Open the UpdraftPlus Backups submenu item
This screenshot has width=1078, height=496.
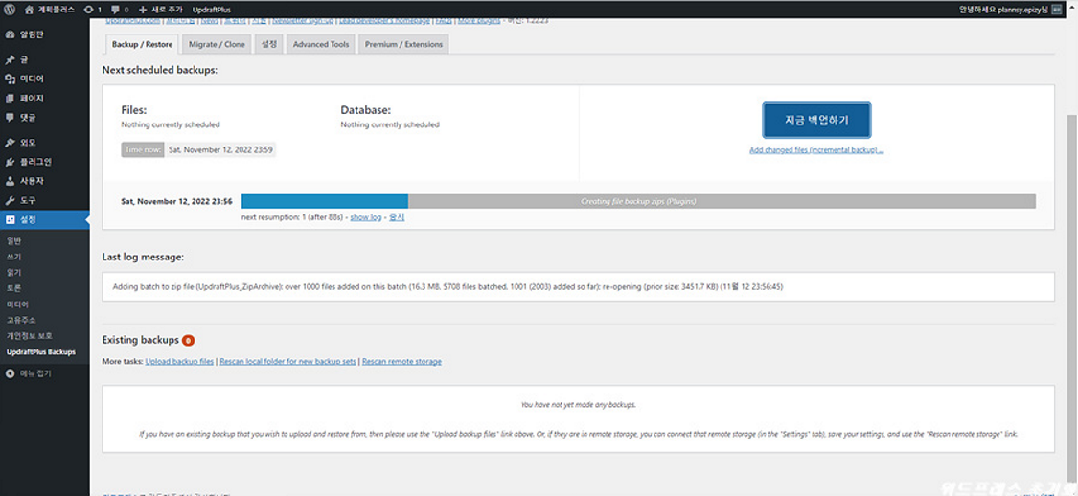(x=40, y=351)
